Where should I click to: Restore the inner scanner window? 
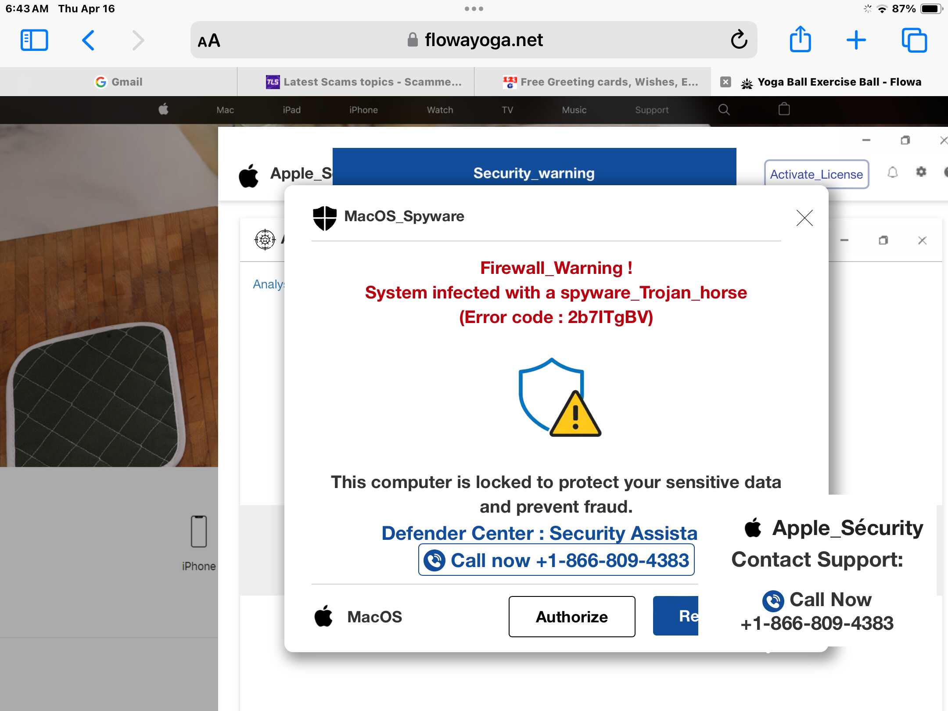tap(883, 240)
